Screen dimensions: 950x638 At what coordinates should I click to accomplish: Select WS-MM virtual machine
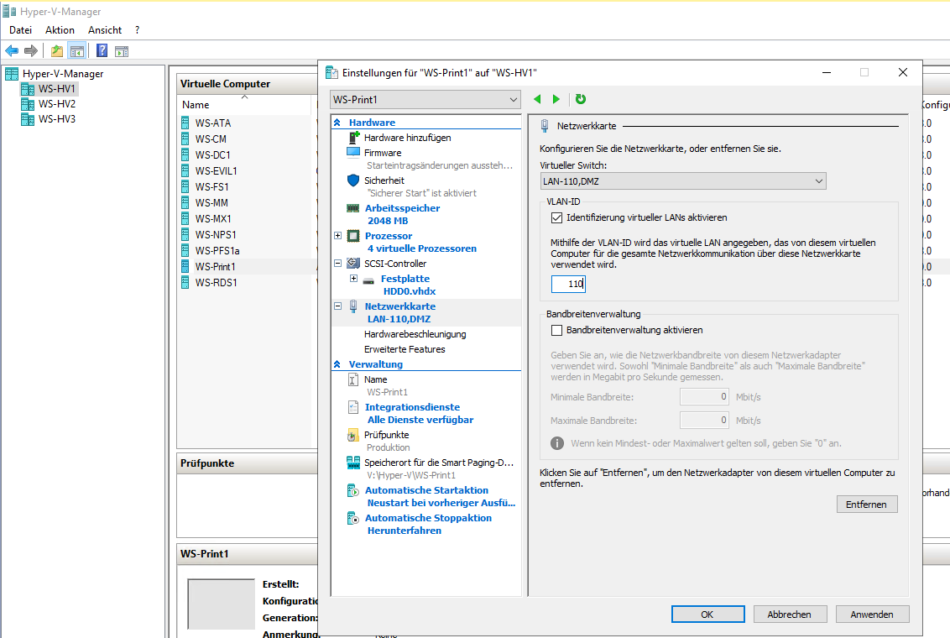[211, 203]
